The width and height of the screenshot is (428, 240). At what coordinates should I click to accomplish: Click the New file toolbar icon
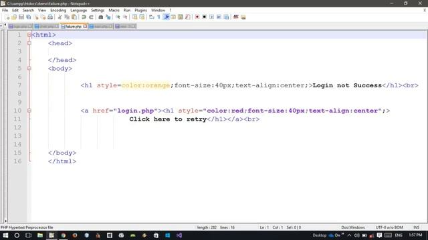[7, 17]
